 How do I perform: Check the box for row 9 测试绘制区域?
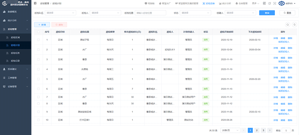tap(39, 112)
